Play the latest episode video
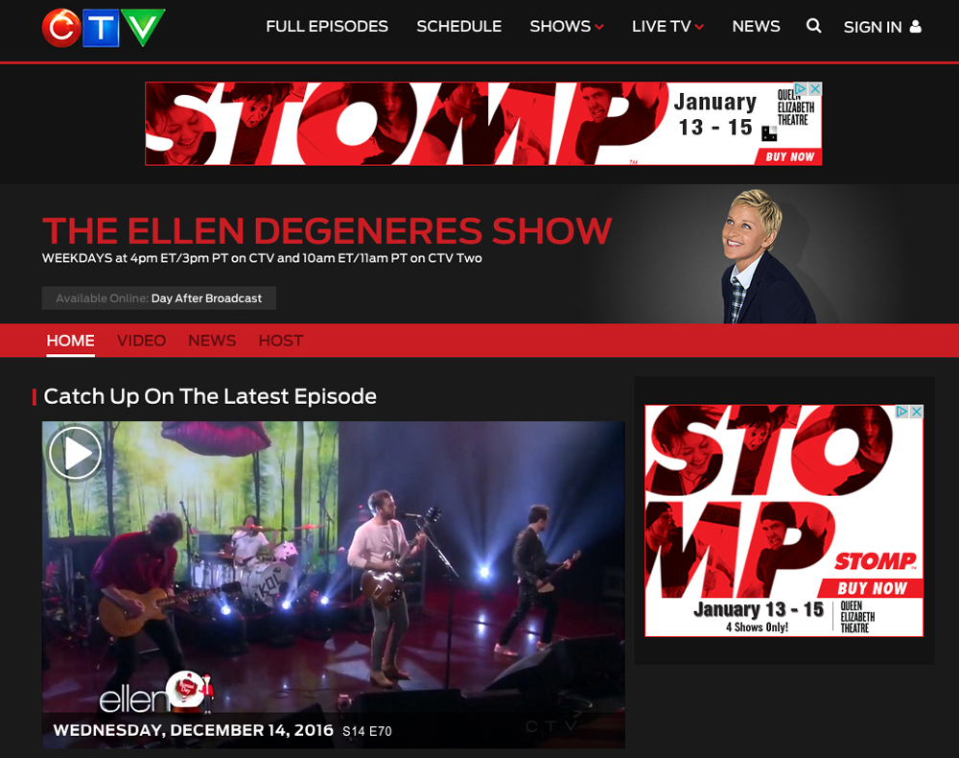The width and height of the screenshot is (959, 758). coord(75,453)
